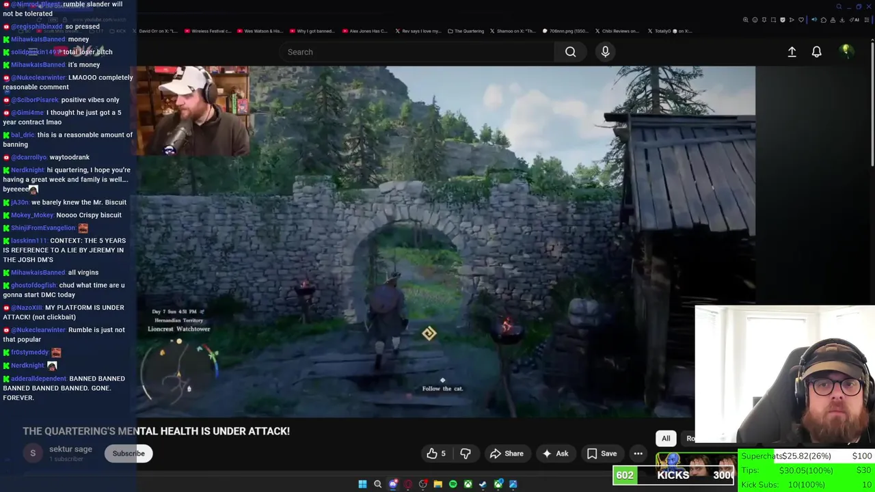Click browser zoom magnifier toolbar icon
875x492 pixels.
pos(746,20)
